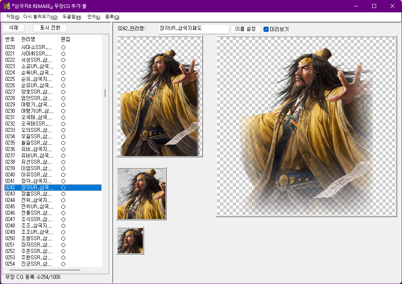Click the 이름 설정 button
The image size is (402, 284).
pyautogui.click(x=245, y=29)
